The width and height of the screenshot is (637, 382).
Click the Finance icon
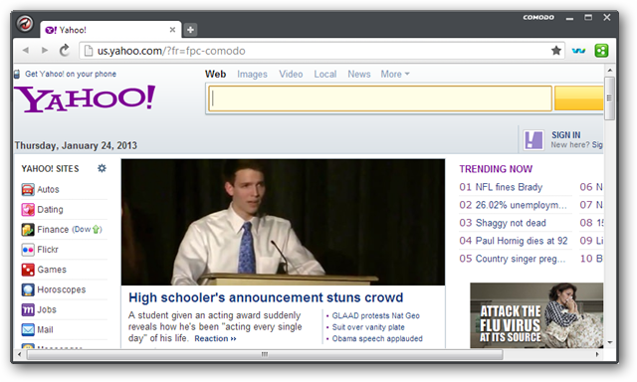28,230
